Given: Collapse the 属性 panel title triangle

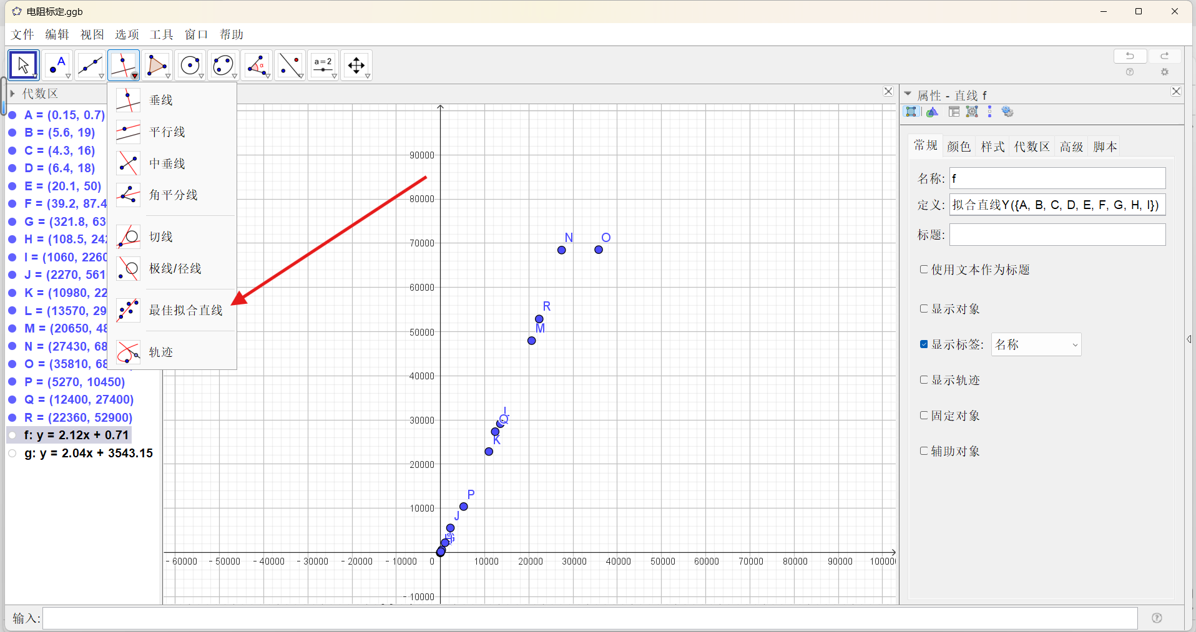Looking at the screenshot, I should (908, 94).
